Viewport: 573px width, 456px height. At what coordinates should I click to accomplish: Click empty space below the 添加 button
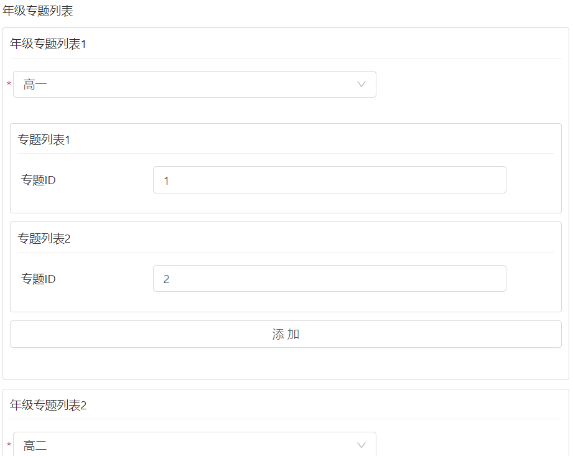pos(286,363)
